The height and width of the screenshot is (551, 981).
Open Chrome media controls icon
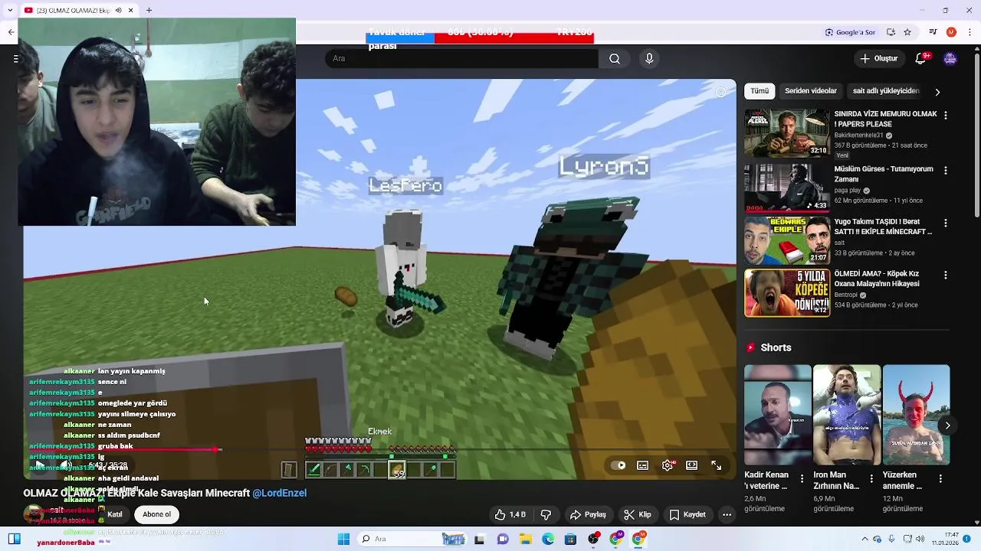(x=933, y=32)
